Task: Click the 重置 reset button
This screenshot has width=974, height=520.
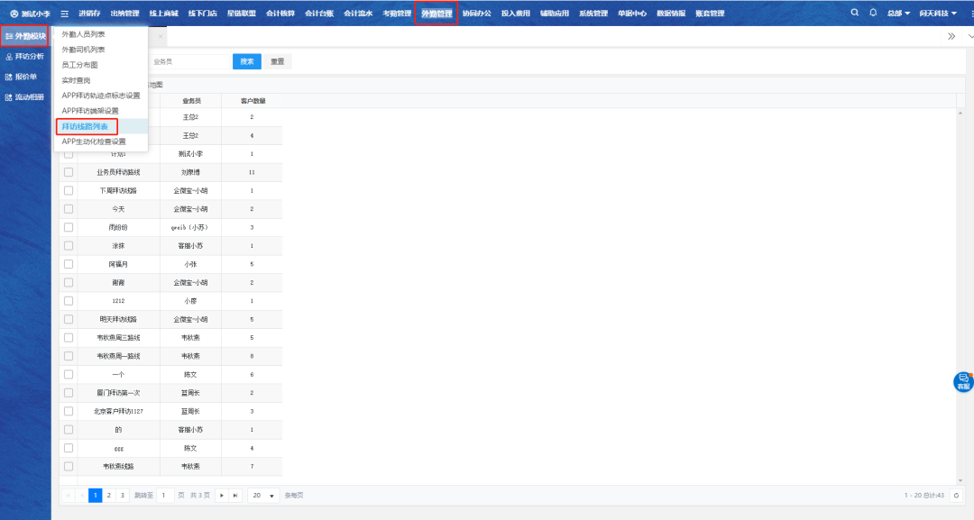Action: coord(278,61)
